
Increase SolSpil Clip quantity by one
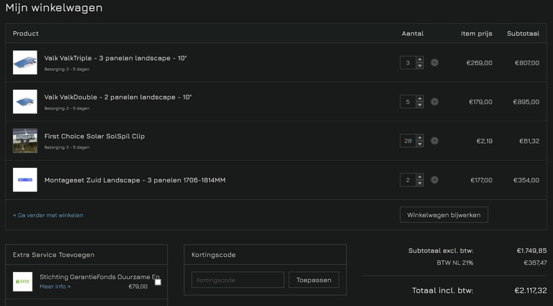pos(420,137)
